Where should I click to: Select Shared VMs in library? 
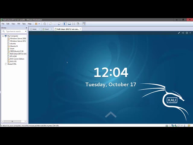(12, 64)
